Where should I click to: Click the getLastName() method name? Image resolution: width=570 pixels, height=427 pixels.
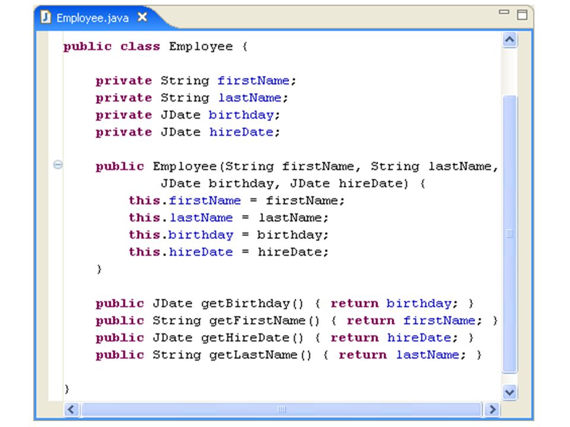click(254, 355)
